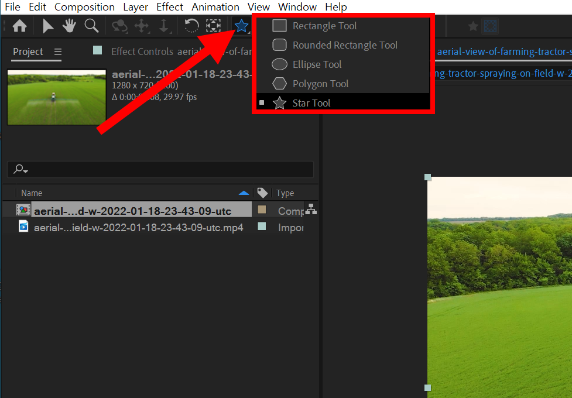Select the Rotation tool
The height and width of the screenshot is (398, 572).
tap(191, 26)
